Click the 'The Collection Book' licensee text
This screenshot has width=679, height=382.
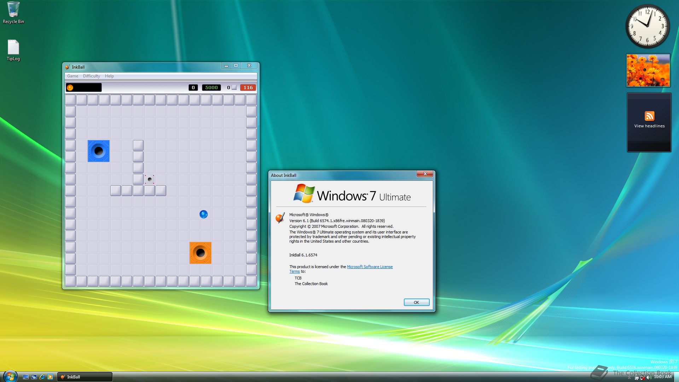coord(311,284)
